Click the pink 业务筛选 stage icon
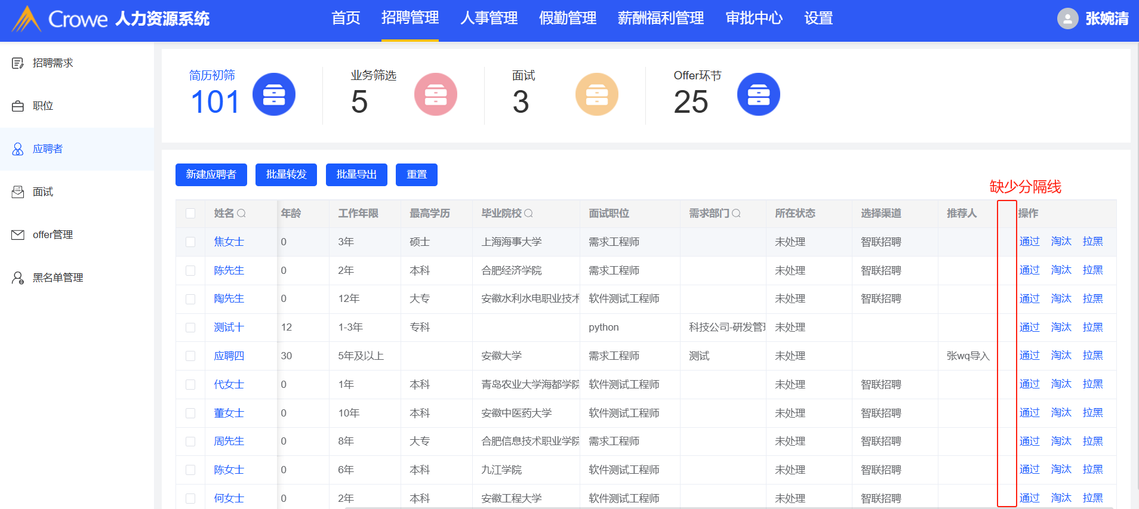Image resolution: width=1139 pixels, height=509 pixels. point(435,94)
